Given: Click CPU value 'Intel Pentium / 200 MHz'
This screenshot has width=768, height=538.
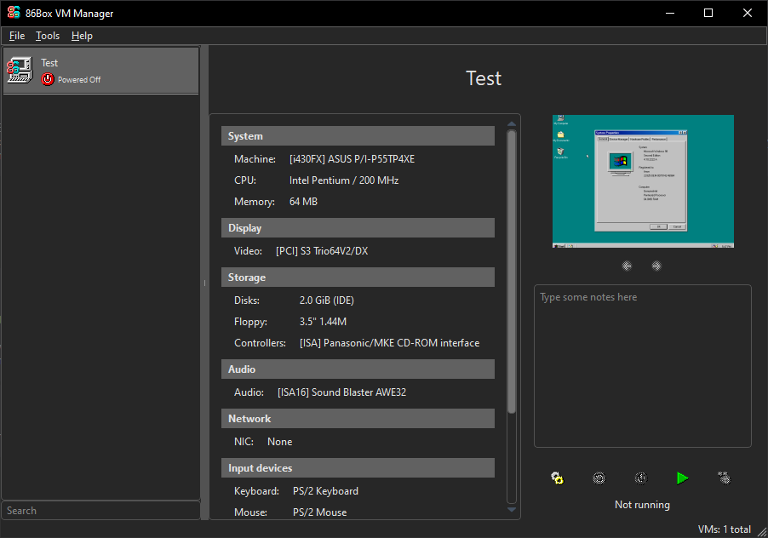Looking at the screenshot, I should pos(344,180).
